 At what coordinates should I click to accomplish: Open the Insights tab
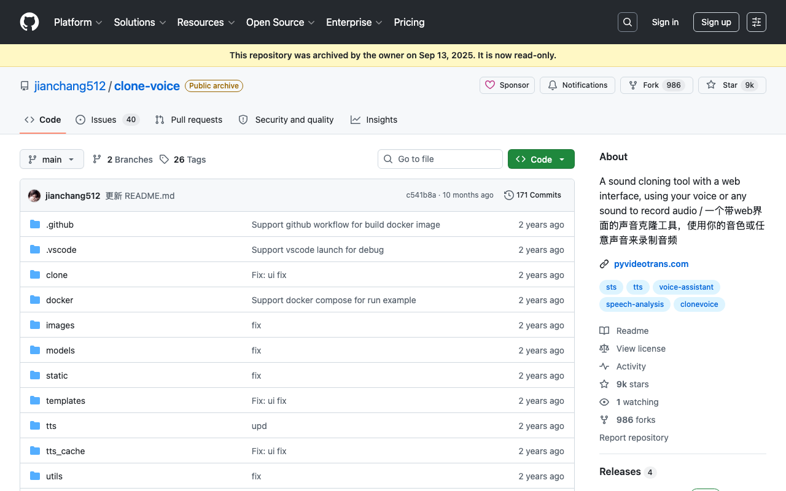[x=374, y=120]
